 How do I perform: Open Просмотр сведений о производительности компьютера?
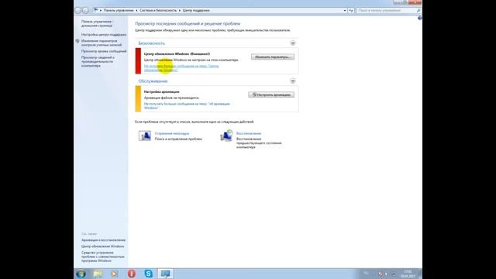(x=98, y=61)
